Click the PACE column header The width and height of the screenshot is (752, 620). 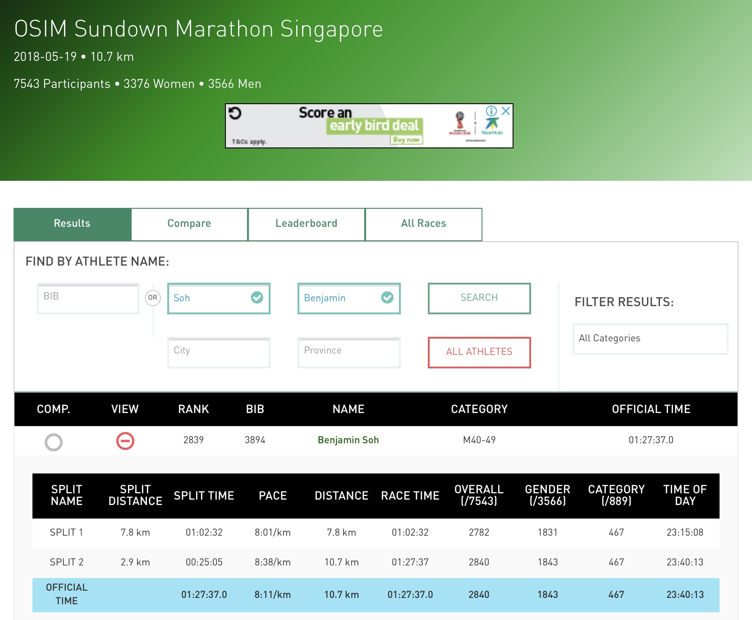coord(273,496)
